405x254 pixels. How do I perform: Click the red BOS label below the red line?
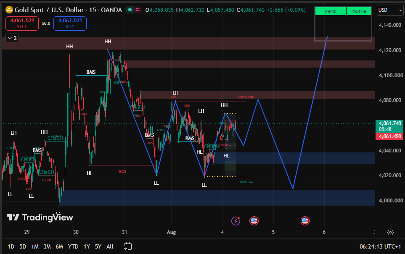coord(123,171)
